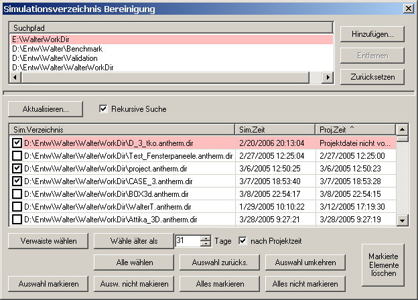Screen dimensions: 418x300
Task: Sort by the Sim.Zeit column header
Action: 275,129
